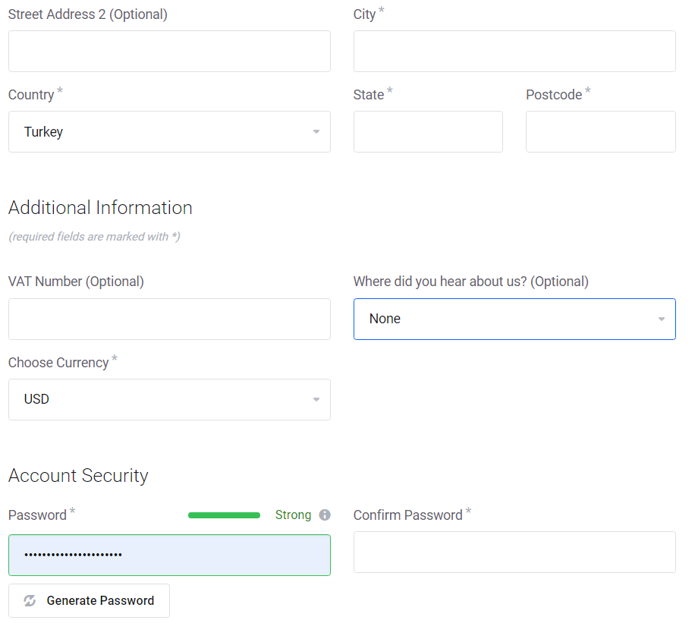Viewport: 695px width, 639px height.
Task: Click inside the VAT Number field
Action: 169,319
